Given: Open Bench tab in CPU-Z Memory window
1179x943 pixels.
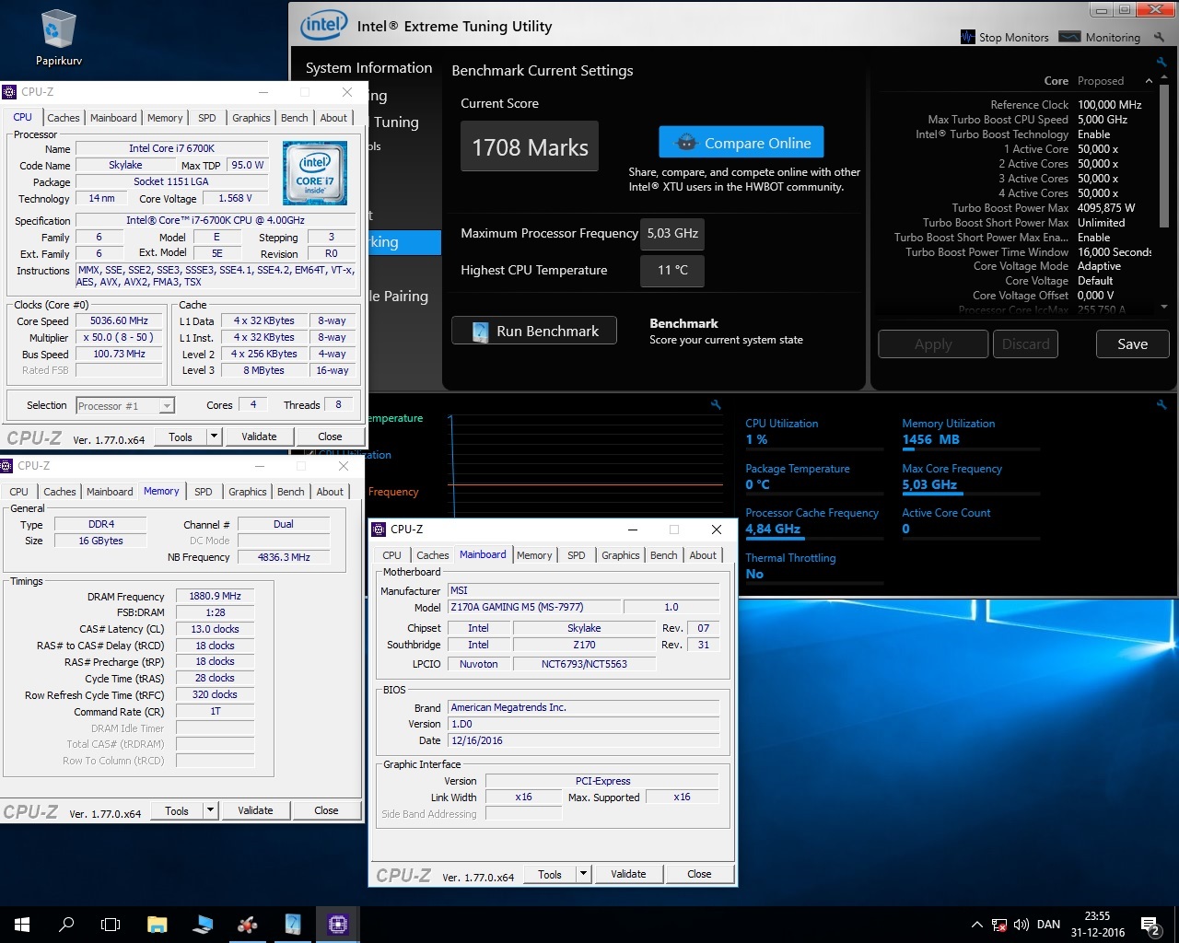Looking at the screenshot, I should point(291,492).
